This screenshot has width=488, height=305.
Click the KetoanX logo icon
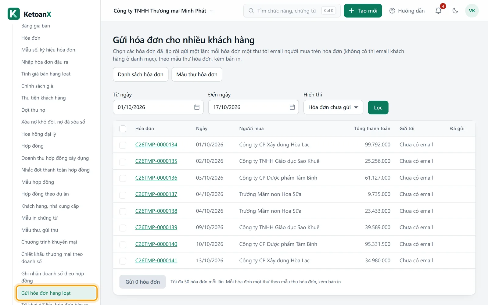[14, 14]
